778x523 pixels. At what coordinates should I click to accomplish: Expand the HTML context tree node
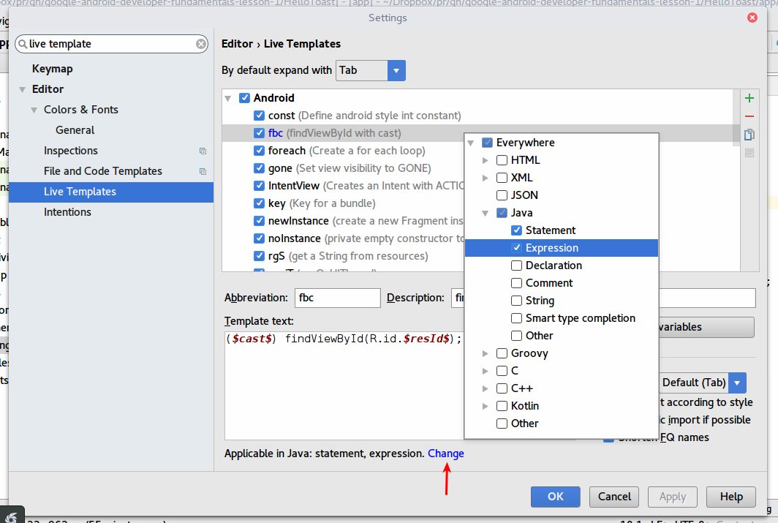click(486, 160)
